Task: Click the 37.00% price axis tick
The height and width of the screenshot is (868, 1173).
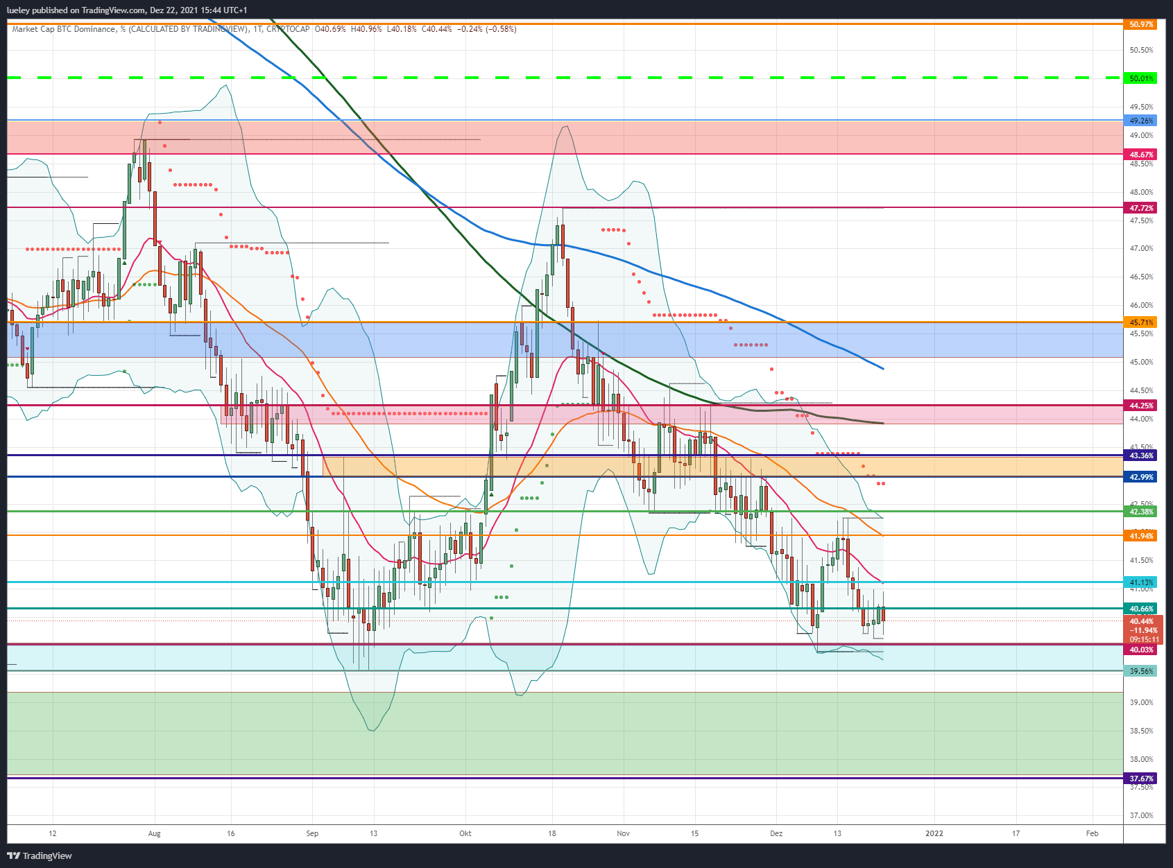Action: [x=1141, y=815]
